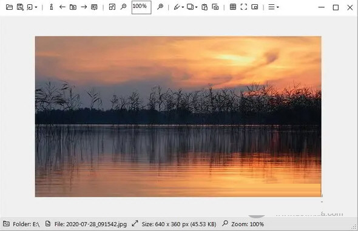Zoom in with the plus magnifier

(160, 7)
